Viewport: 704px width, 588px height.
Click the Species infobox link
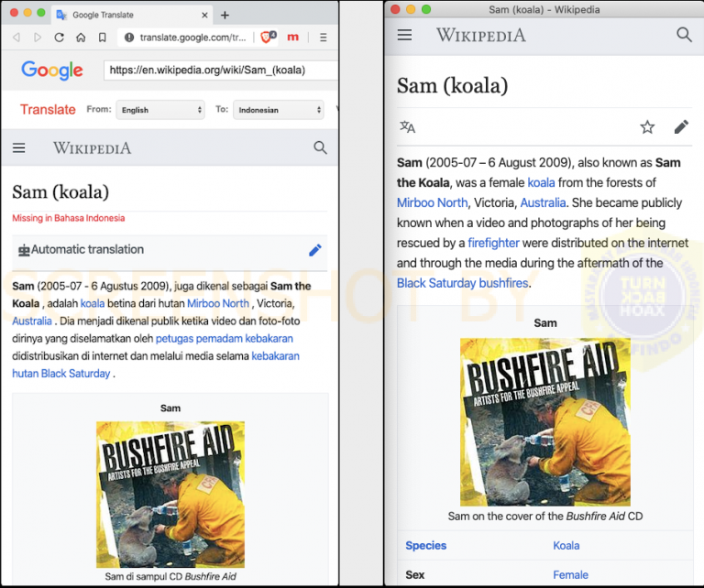point(426,545)
